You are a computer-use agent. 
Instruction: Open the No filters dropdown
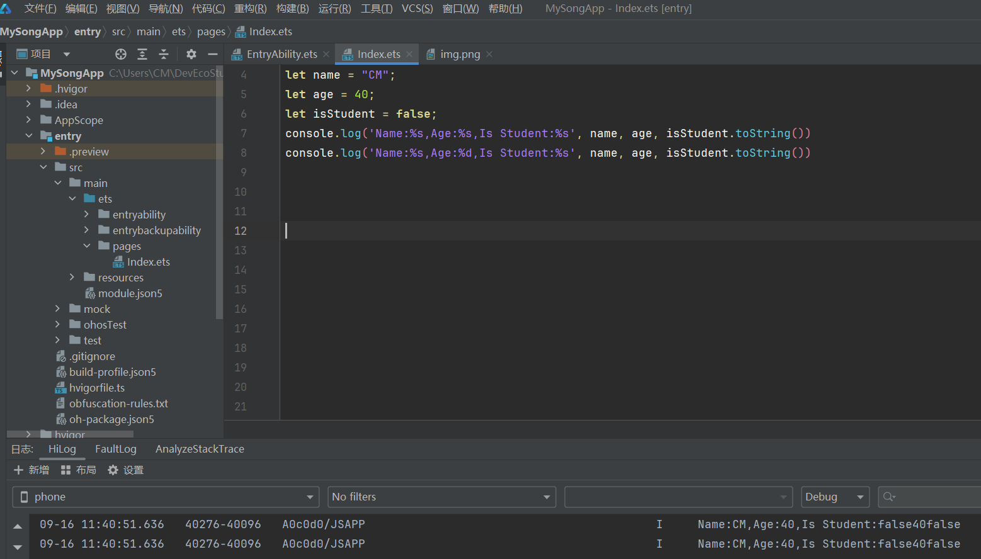coord(442,497)
